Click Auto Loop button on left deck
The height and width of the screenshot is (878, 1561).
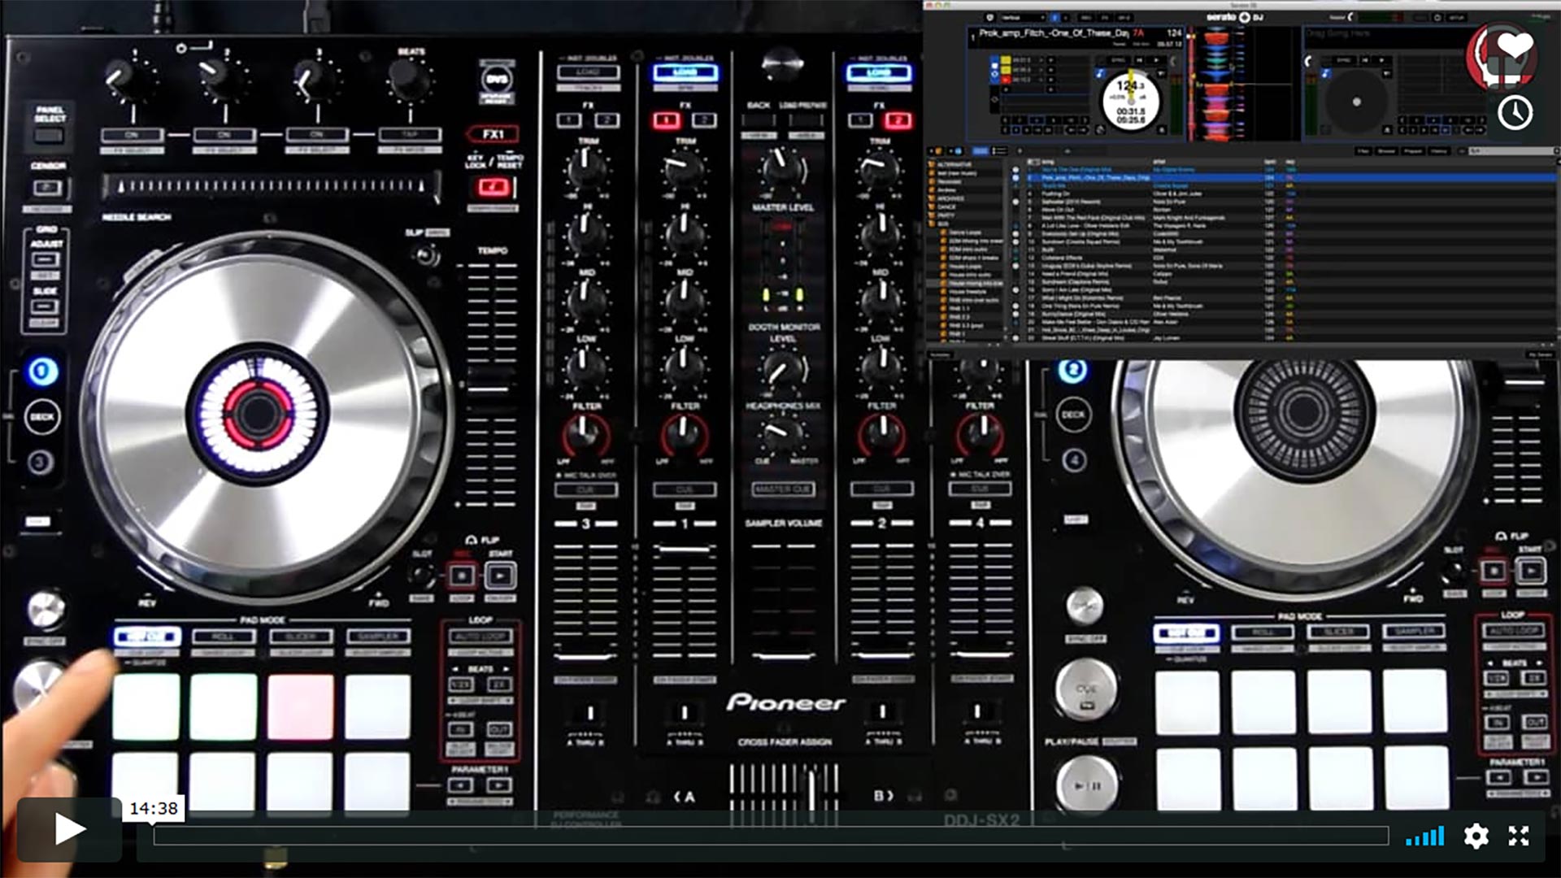point(480,637)
